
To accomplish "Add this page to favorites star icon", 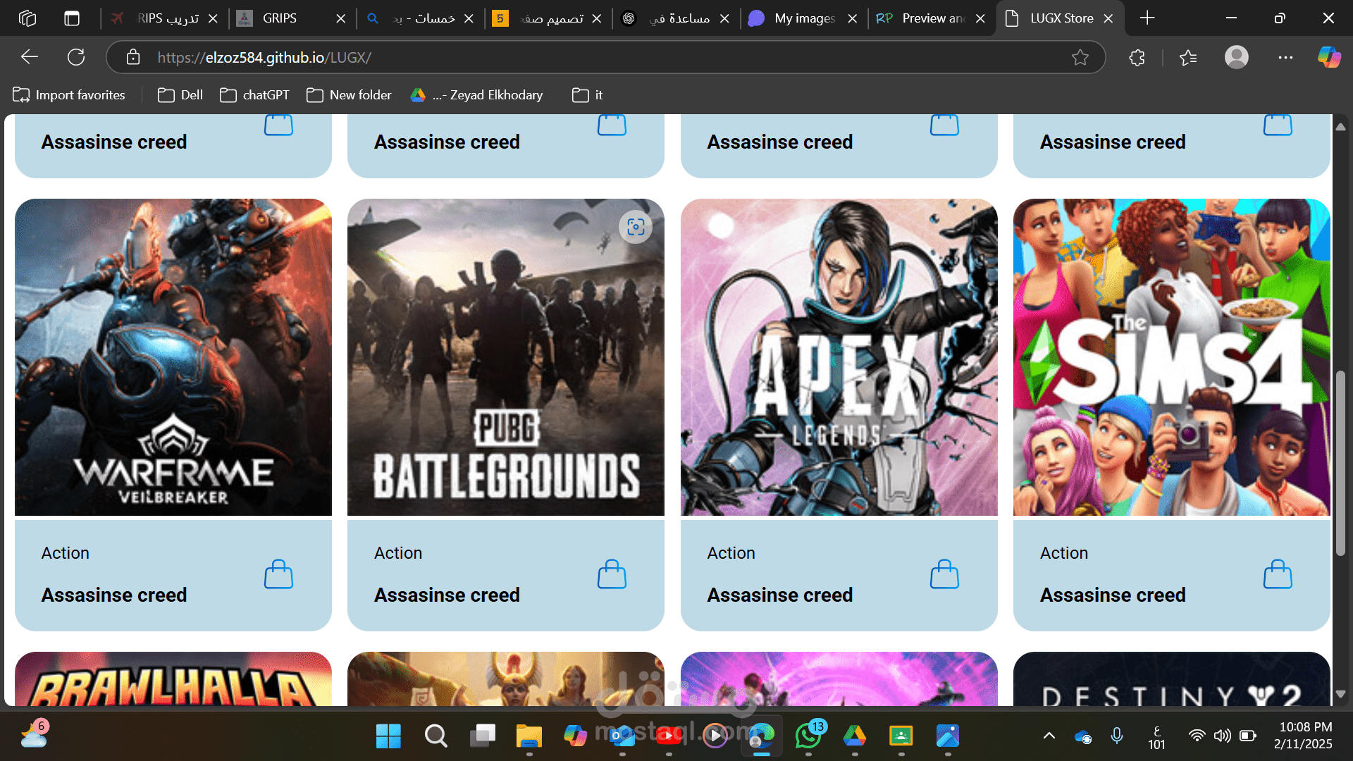I will tap(1080, 58).
